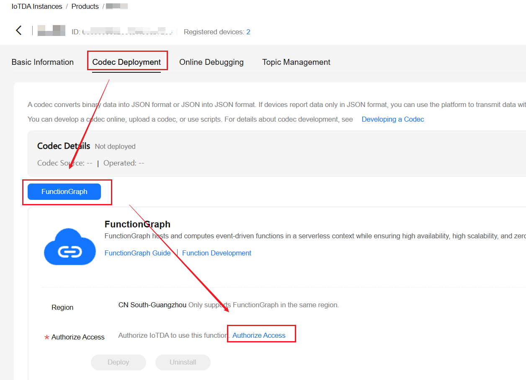Go to IoTDA Instances breadcrumb
Screen dimensions: 526x380
tap(37, 6)
